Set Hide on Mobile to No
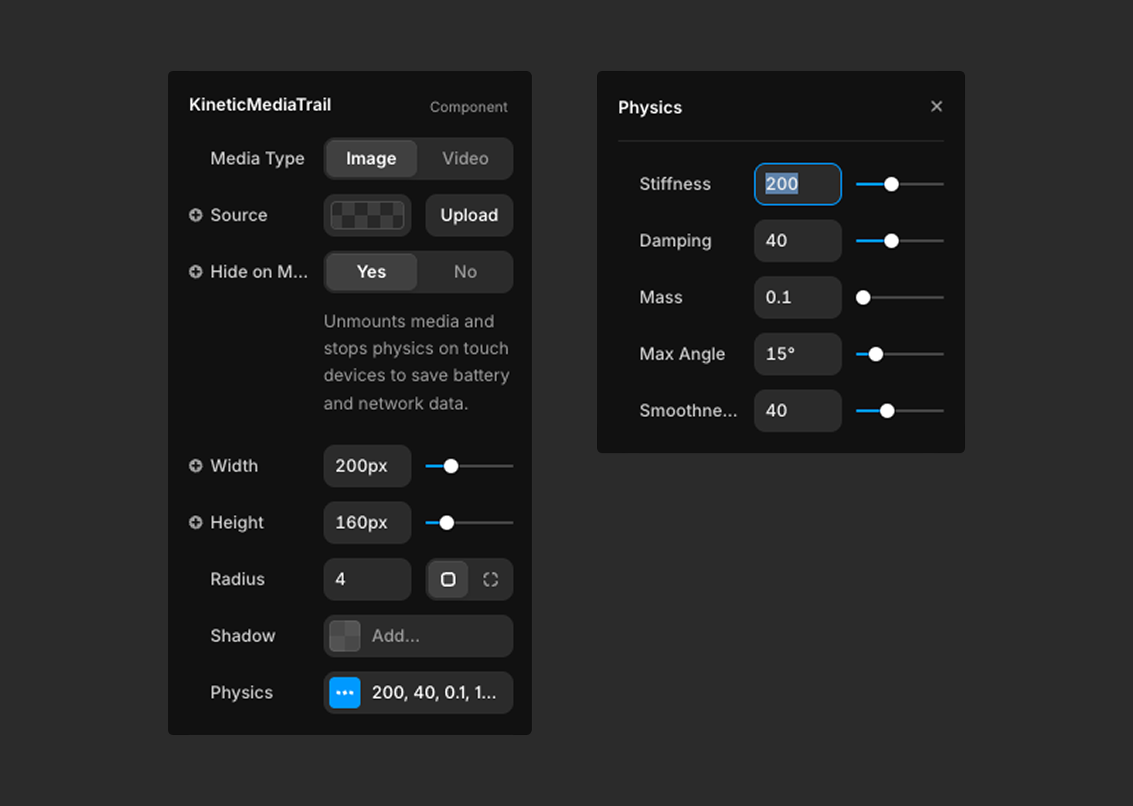Screen dimensions: 1133x806 point(465,272)
